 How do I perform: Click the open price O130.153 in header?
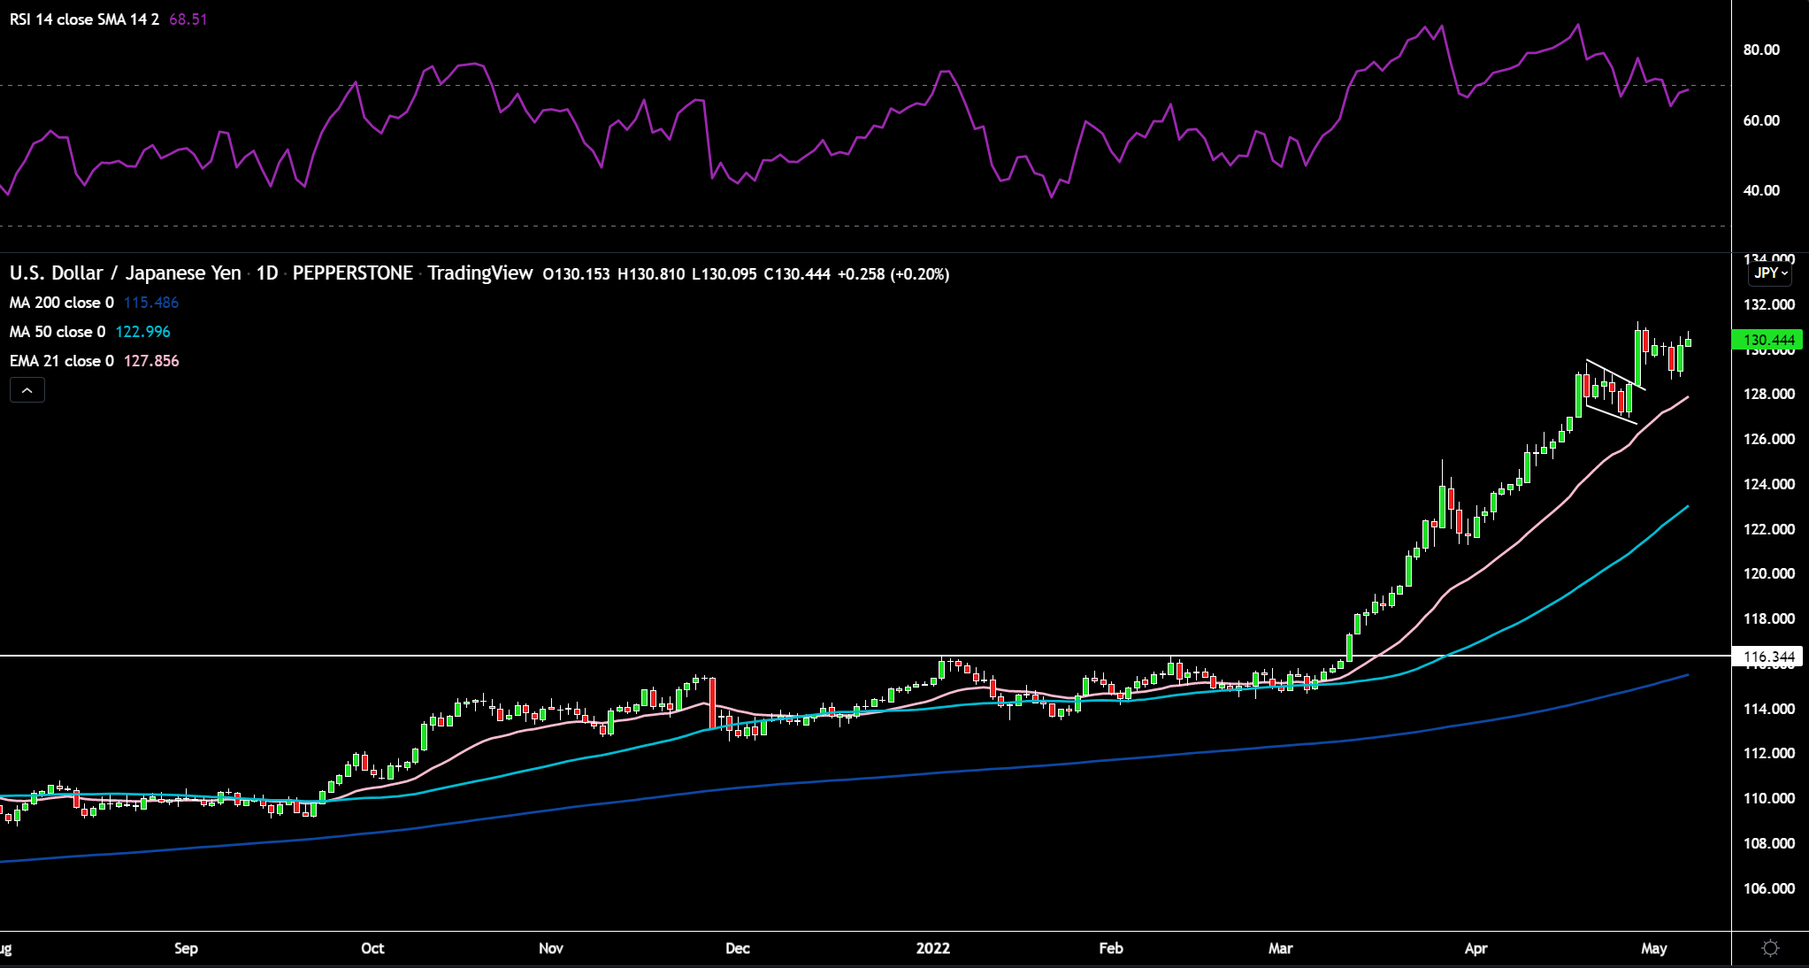click(x=576, y=274)
